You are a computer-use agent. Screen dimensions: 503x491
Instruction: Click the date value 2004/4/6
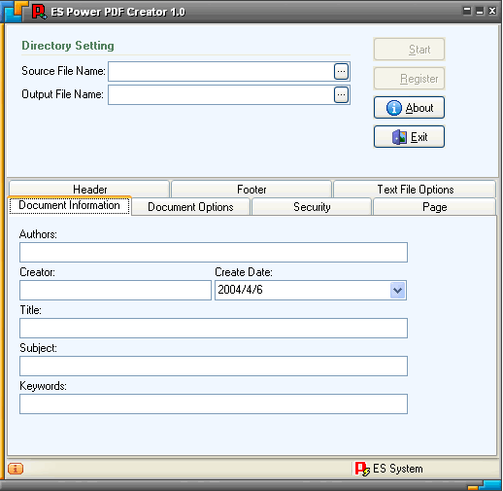[240, 290]
